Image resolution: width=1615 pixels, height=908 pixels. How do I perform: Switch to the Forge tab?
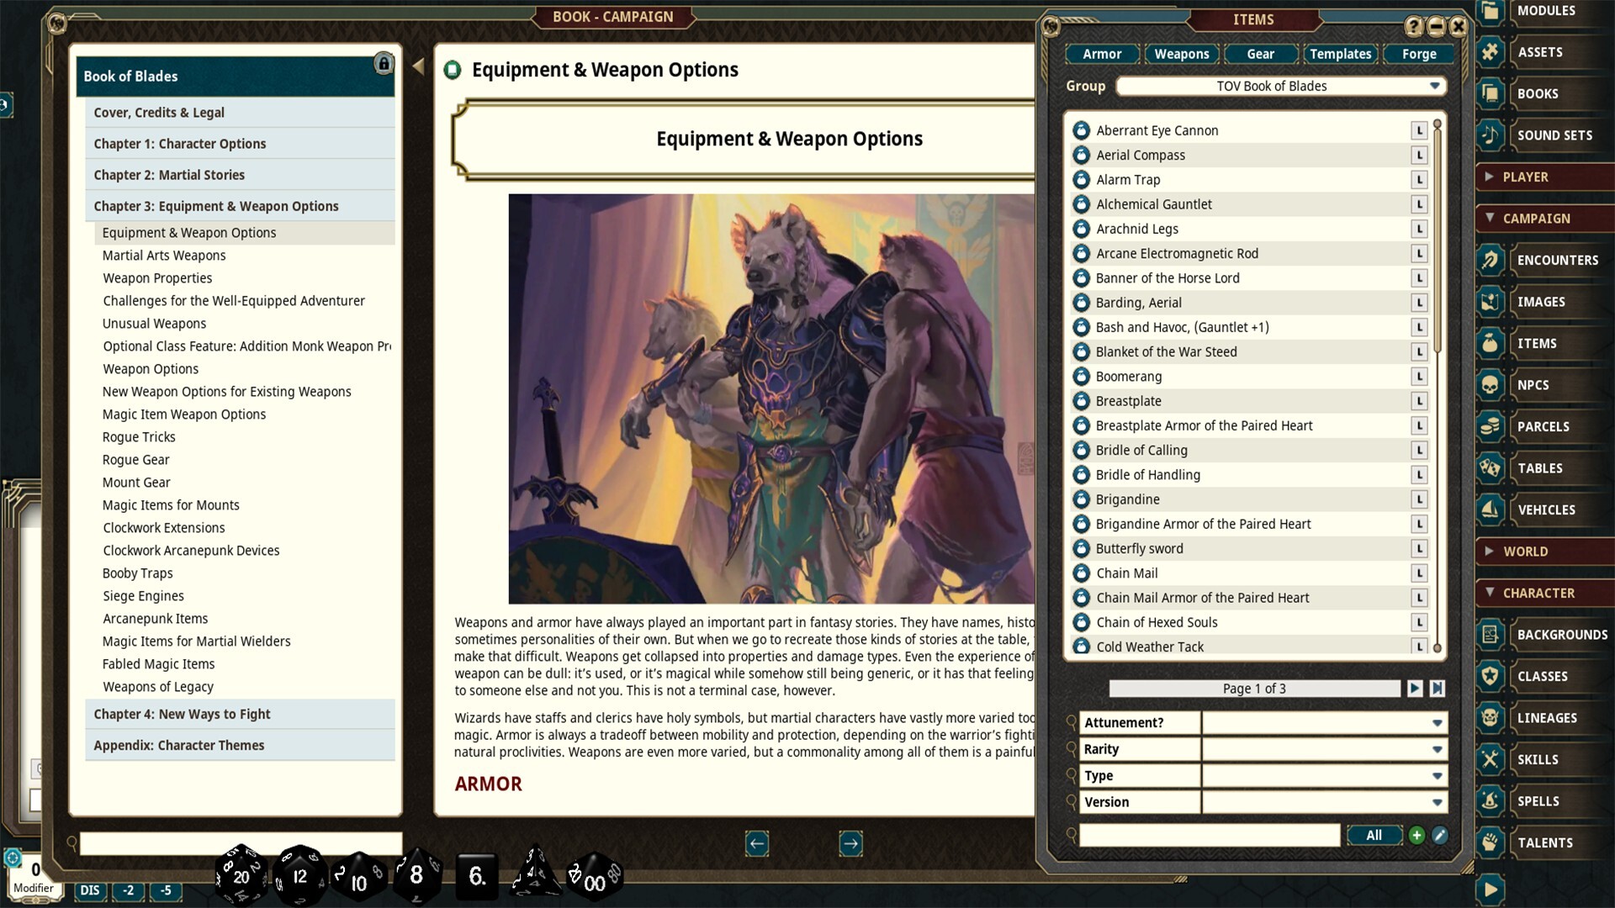click(x=1419, y=54)
